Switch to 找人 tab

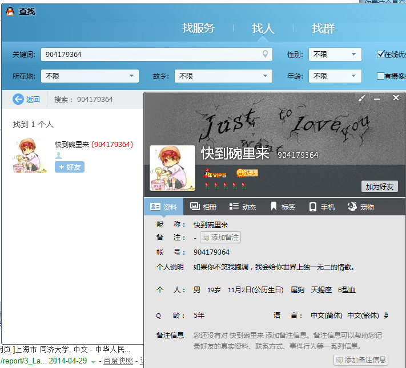263,28
